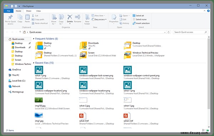Image resolution: width=214 pixels, height=136 pixels.
Task: Select img100.jpg thumbnail
Action: click(39, 100)
